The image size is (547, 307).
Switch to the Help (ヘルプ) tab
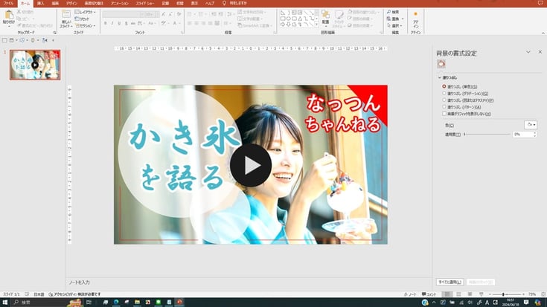pyautogui.click(x=210, y=3)
